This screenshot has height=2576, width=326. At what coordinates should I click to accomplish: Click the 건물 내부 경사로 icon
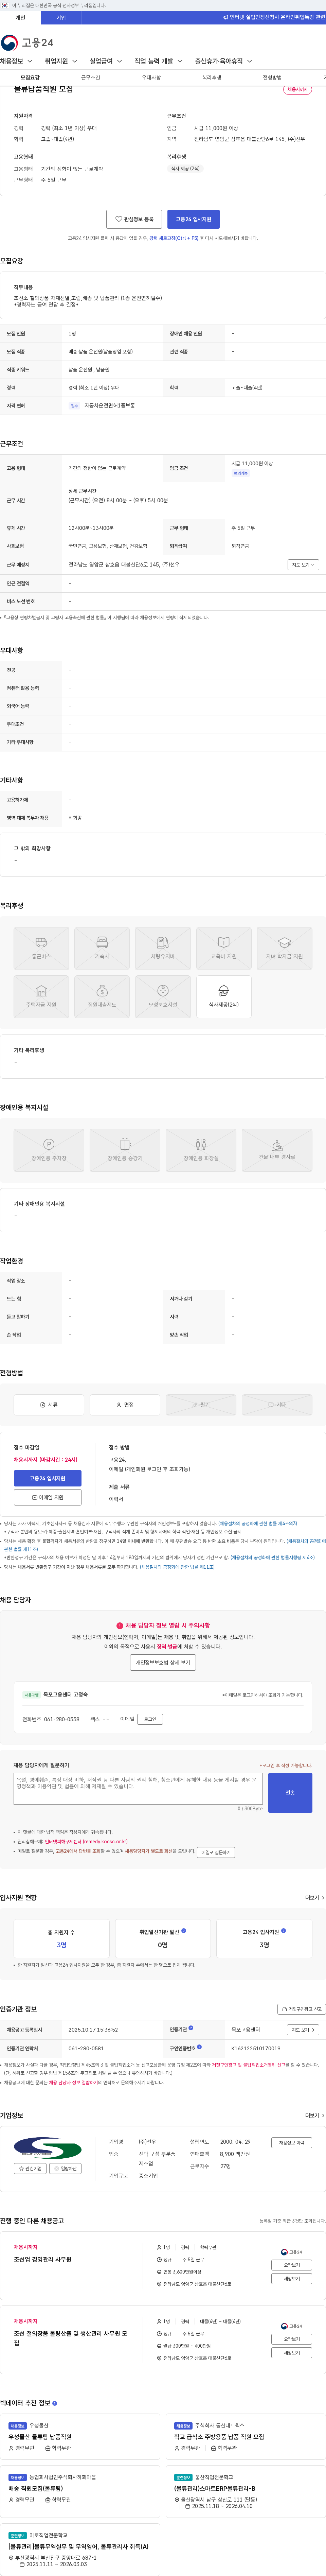(x=277, y=1150)
